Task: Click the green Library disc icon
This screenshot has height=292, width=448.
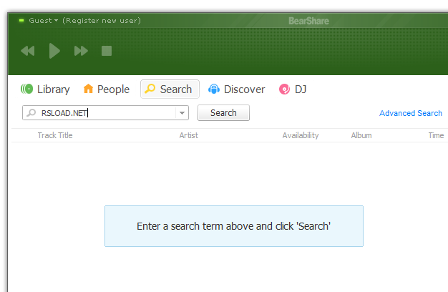Action: (27, 89)
